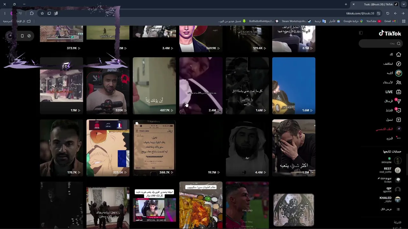The image size is (408, 229).
Task: Open followed account KHALED _zq6u
Action: [390, 199]
